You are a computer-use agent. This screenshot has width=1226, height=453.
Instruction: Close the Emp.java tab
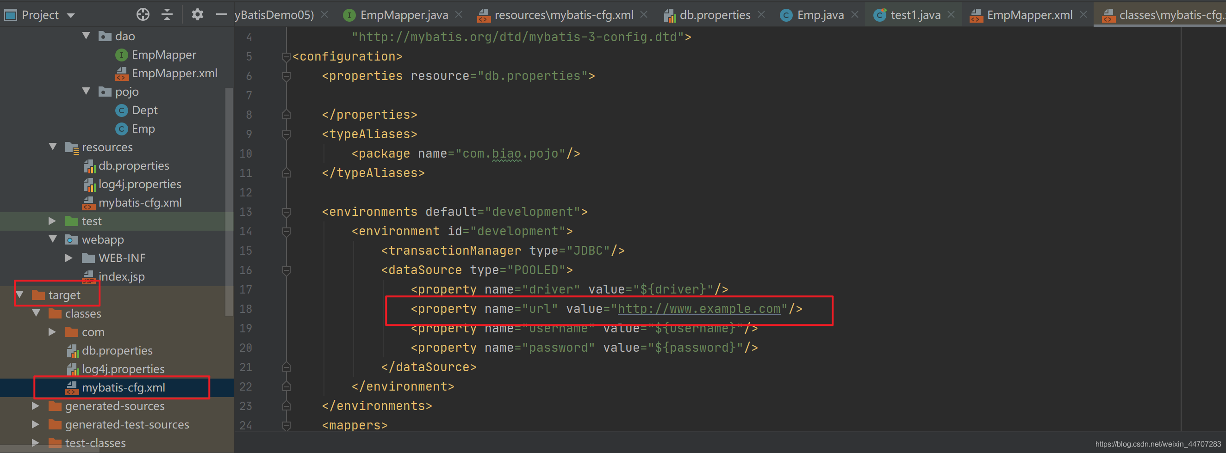point(855,15)
